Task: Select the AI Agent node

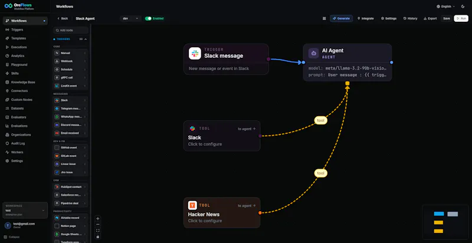Action: [348, 63]
